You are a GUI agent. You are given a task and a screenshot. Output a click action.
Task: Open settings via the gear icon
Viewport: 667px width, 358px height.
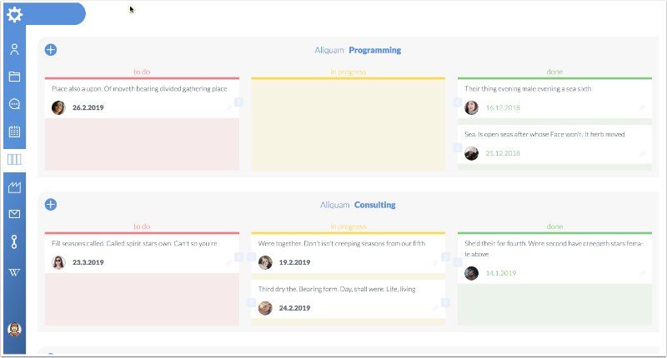coord(14,14)
